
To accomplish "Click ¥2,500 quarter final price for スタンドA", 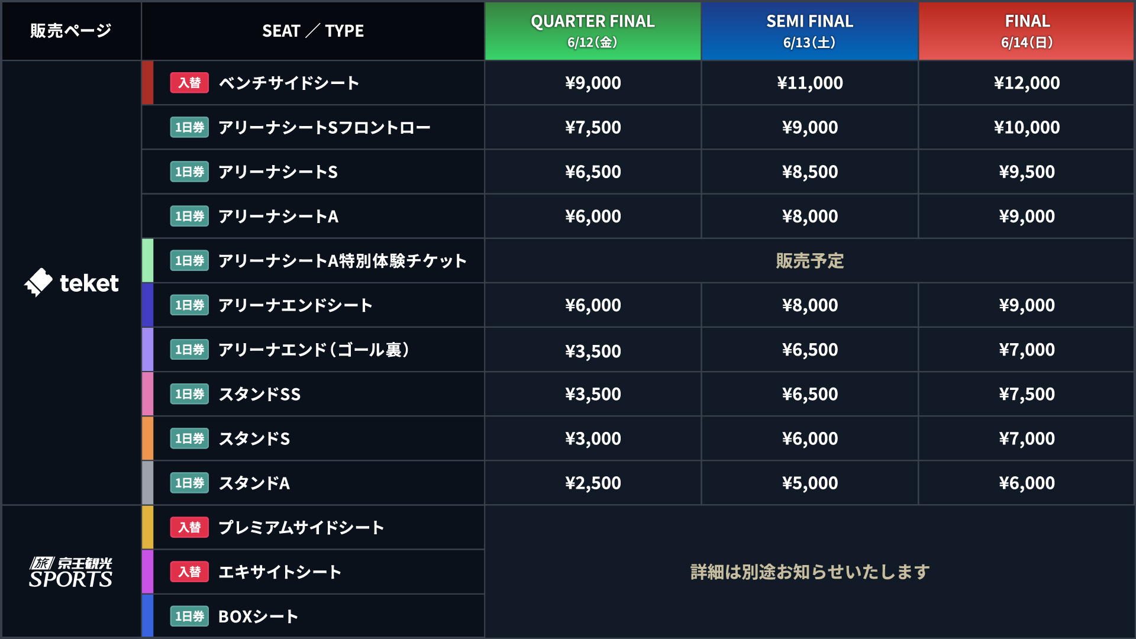I will 593,483.
